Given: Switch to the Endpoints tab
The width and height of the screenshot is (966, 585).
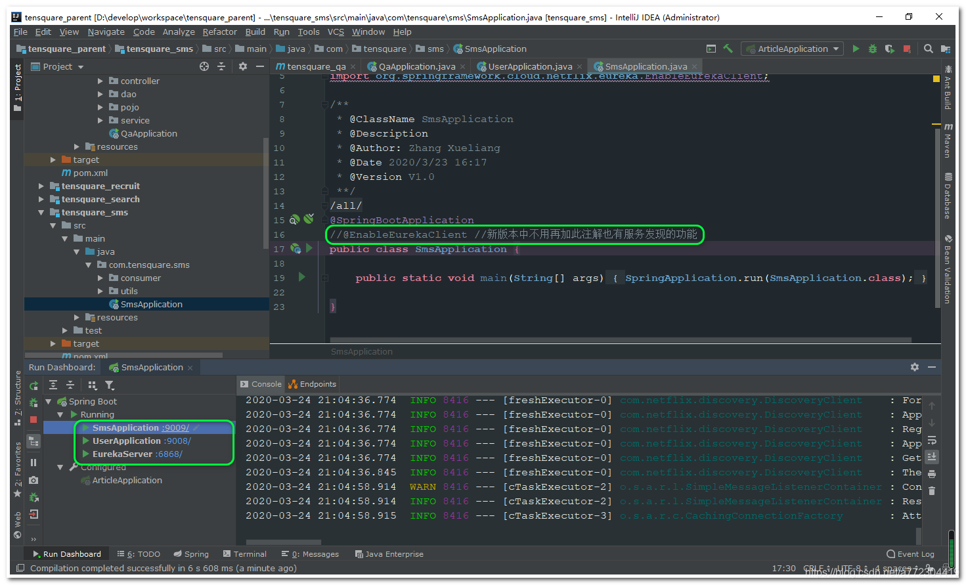Looking at the screenshot, I should tap(312, 384).
